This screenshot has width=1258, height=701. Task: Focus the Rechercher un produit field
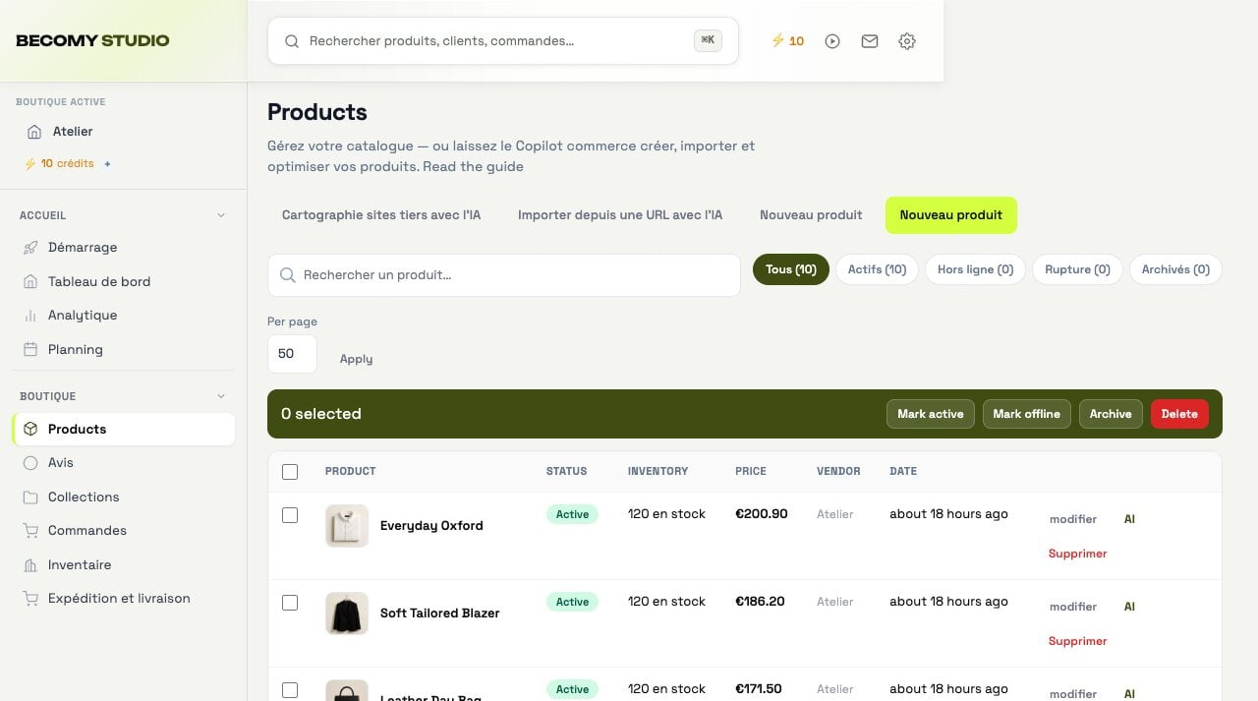point(504,275)
